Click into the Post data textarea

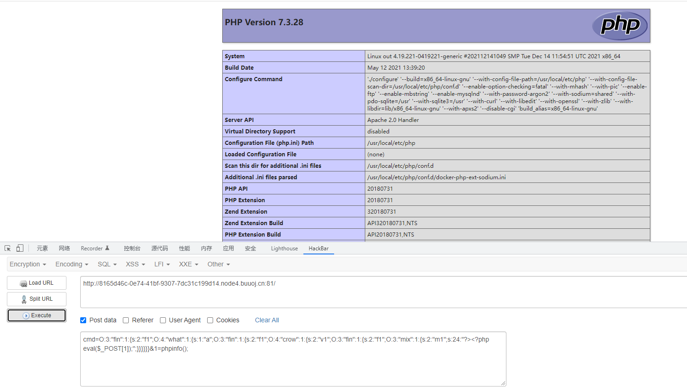pos(293,359)
